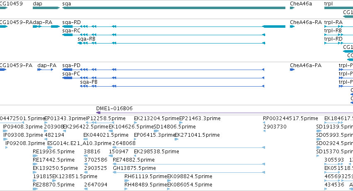Click the EK104626.5prime EST label

click(x=131, y=127)
